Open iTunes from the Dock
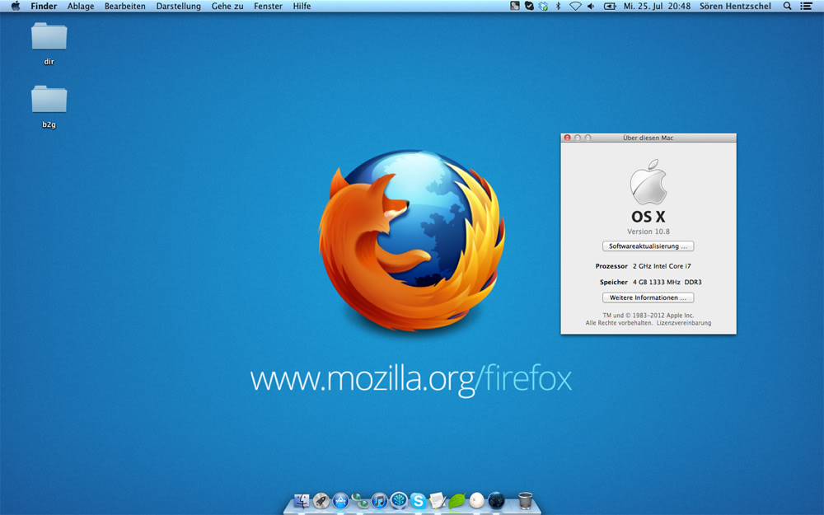This screenshot has width=824, height=515. click(379, 500)
